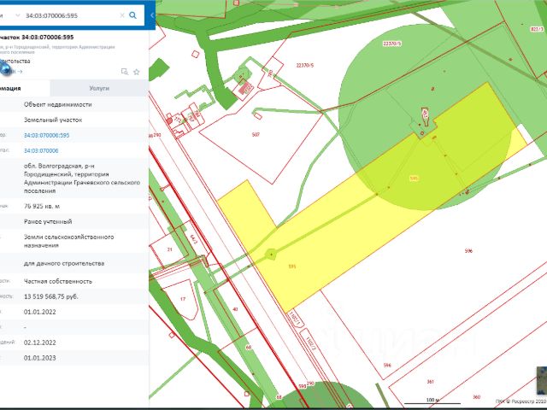Click parcel 360 on the map
Image resolution: width=547 pixels, height=410 pixels.
477,396
